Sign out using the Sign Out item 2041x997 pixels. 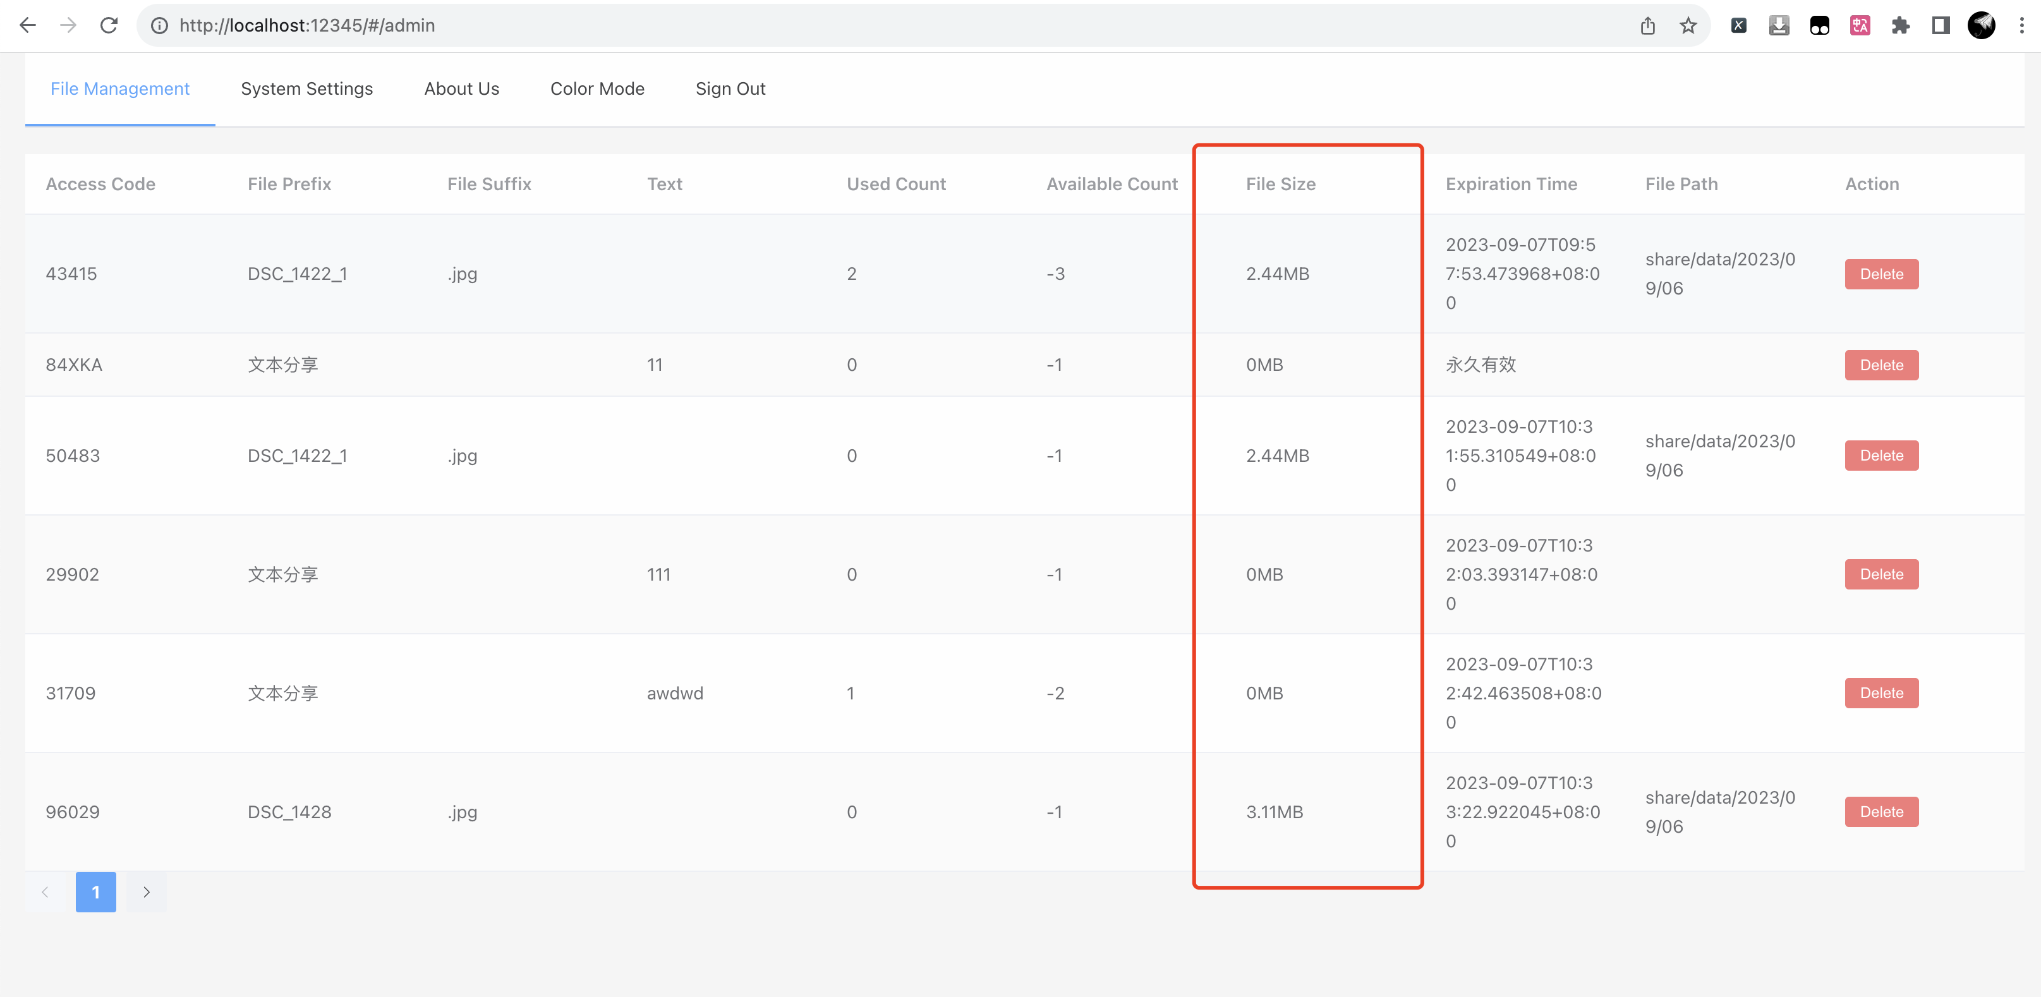click(x=730, y=88)
